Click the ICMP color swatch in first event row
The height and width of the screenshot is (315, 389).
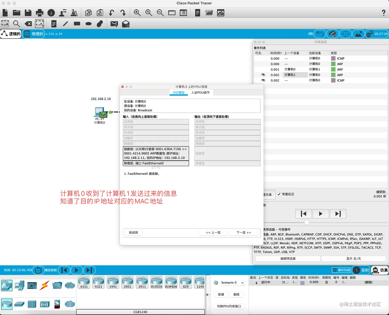pos(333,58)
